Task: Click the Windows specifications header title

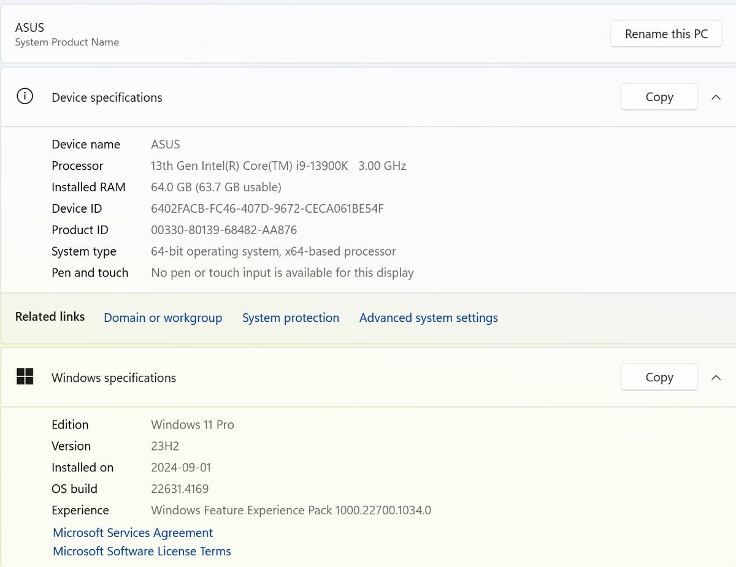Action: [113, 378]
